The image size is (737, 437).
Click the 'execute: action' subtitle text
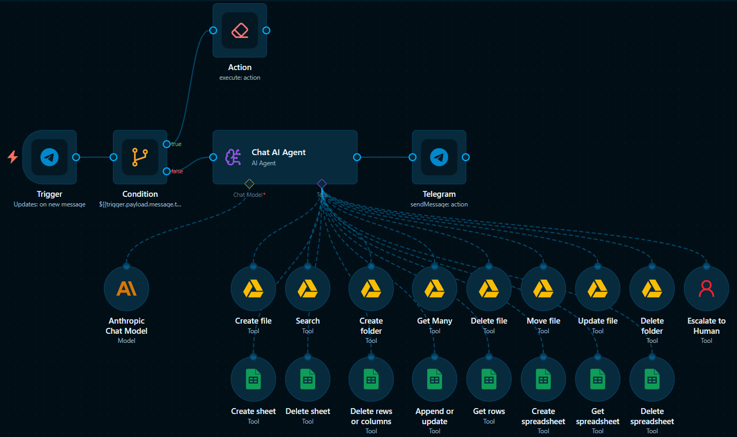(x=240, y=78)
